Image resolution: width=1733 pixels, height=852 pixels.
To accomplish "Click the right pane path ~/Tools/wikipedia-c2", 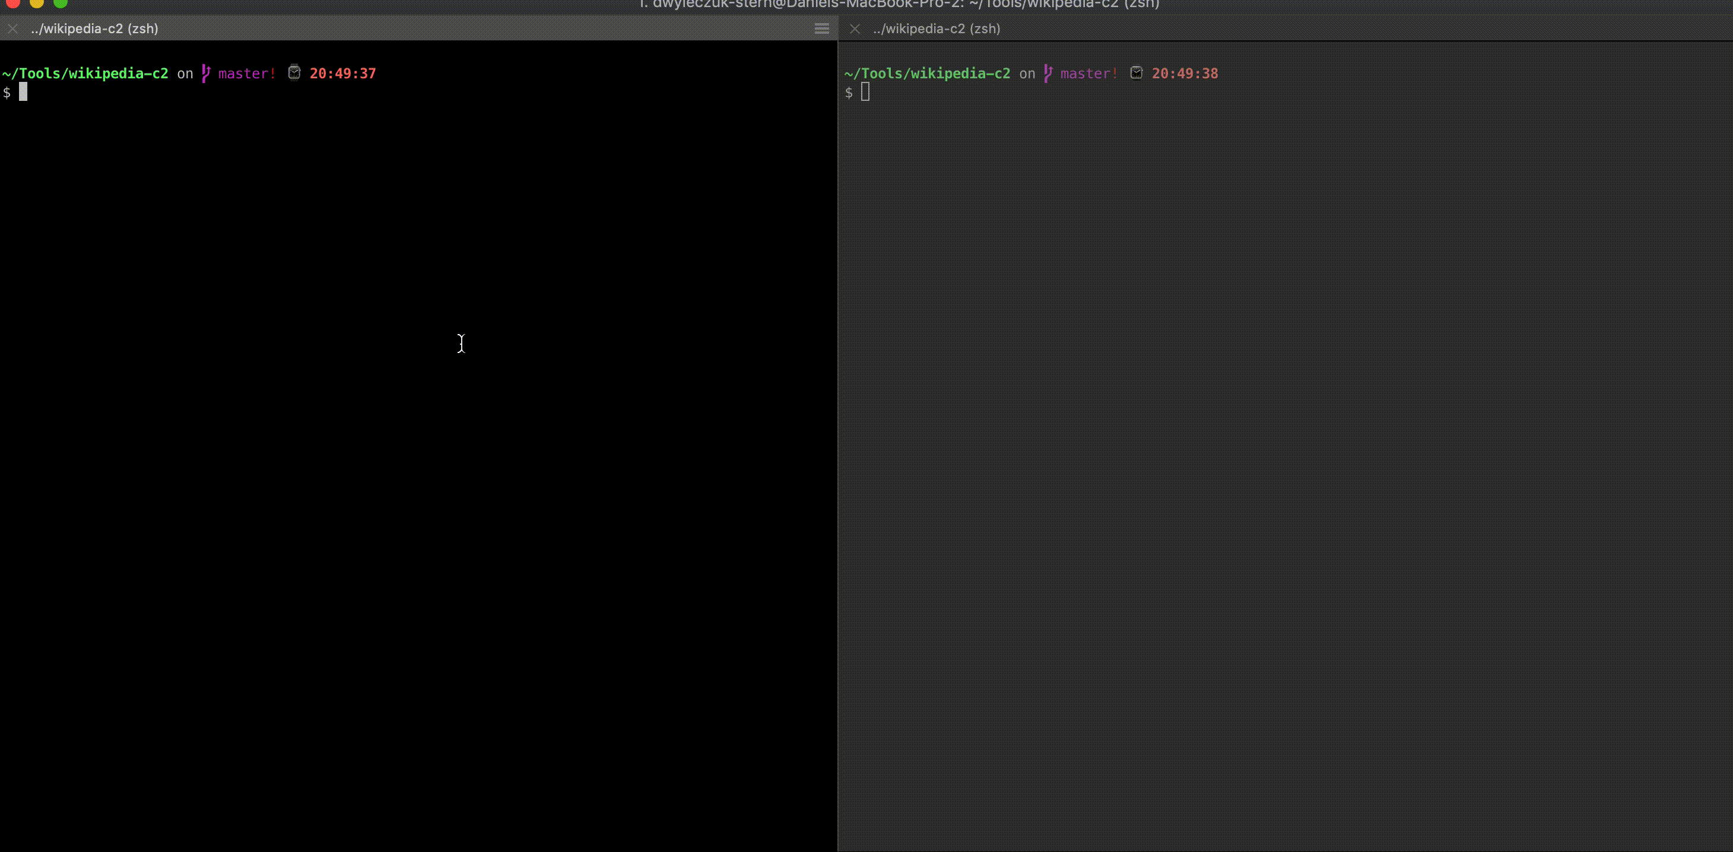I will click(x=927, y=74).
